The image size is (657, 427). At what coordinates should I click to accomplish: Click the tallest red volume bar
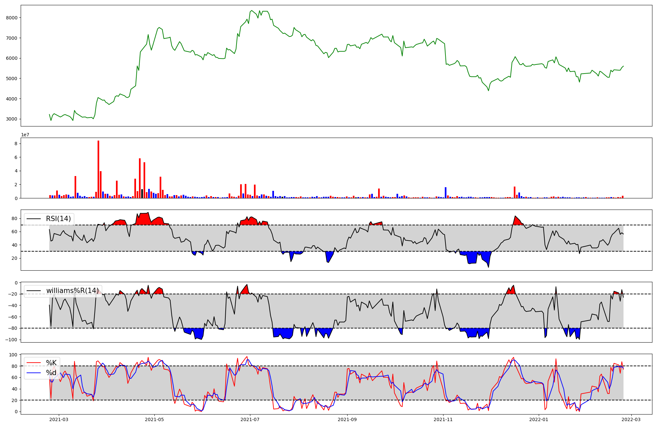coord(98,169)
